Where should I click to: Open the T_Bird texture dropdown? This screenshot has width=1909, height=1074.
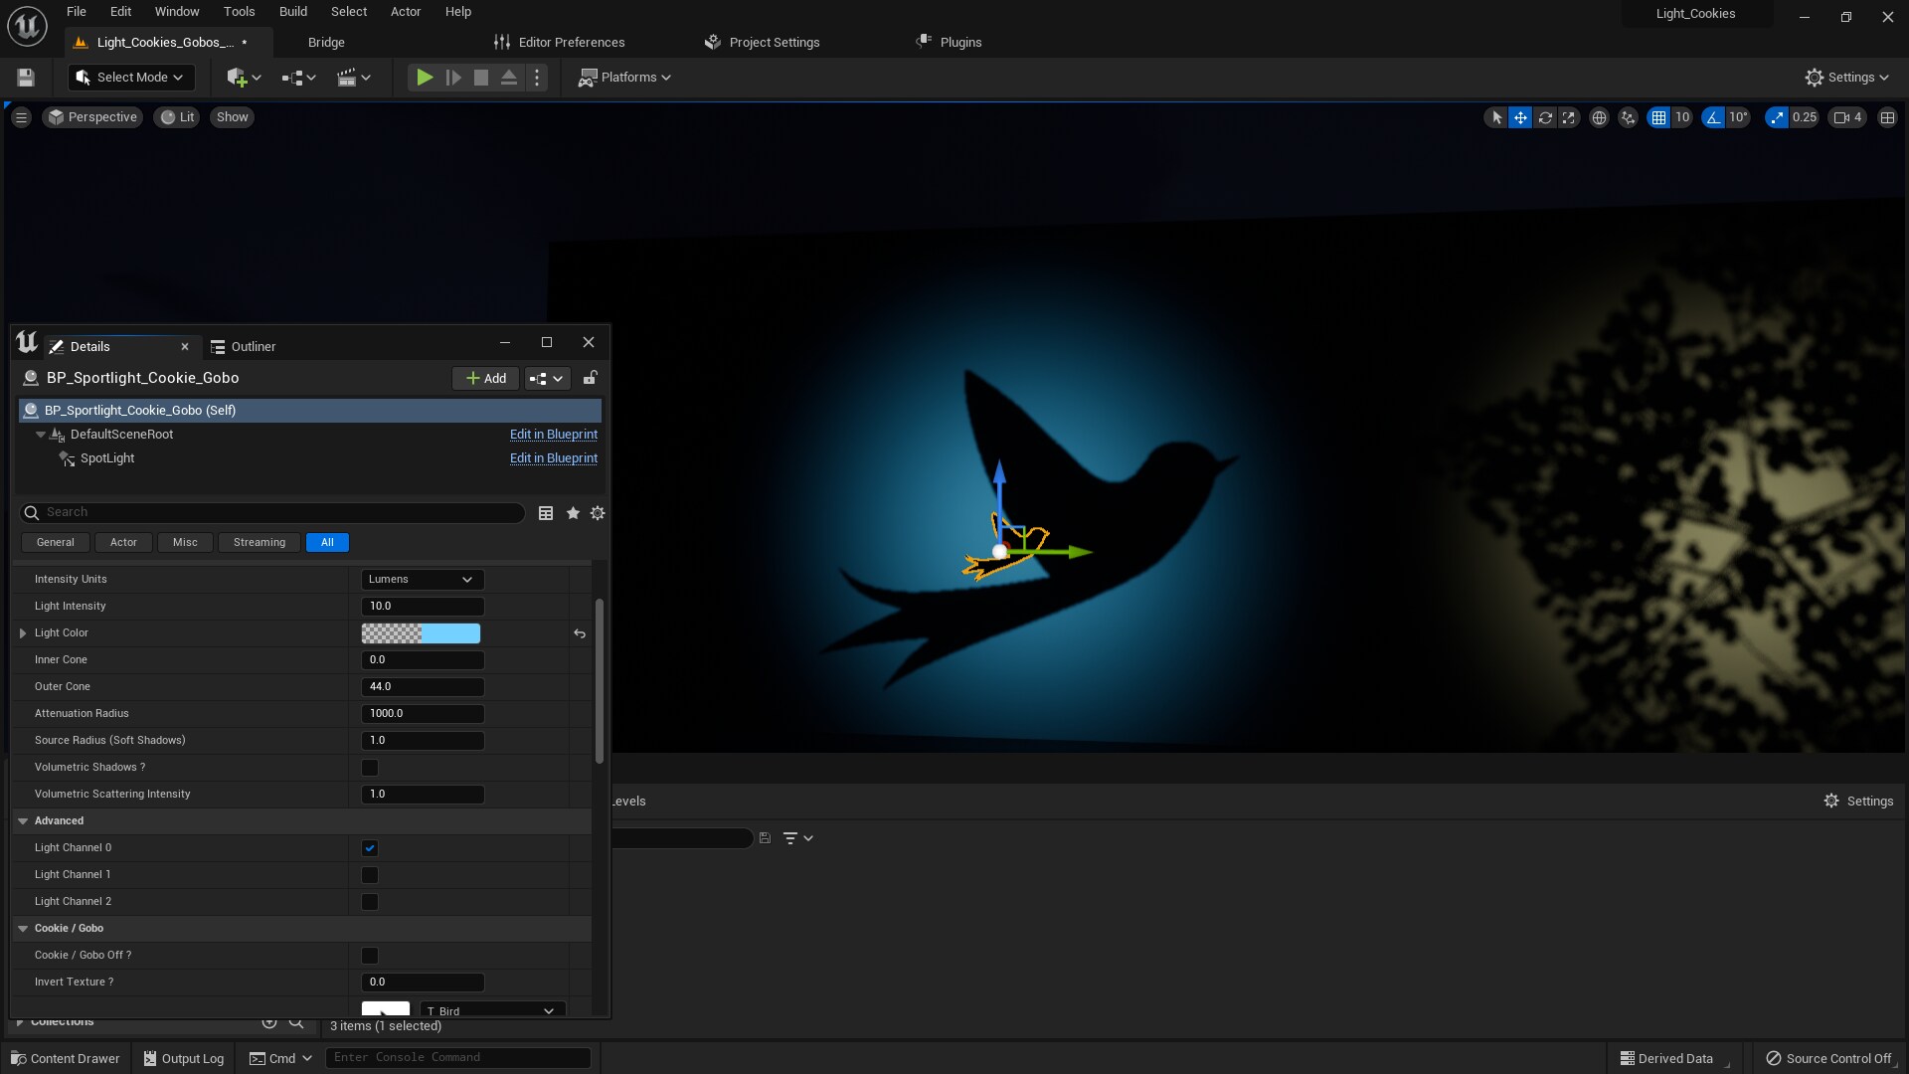(x=491, y=1009)
